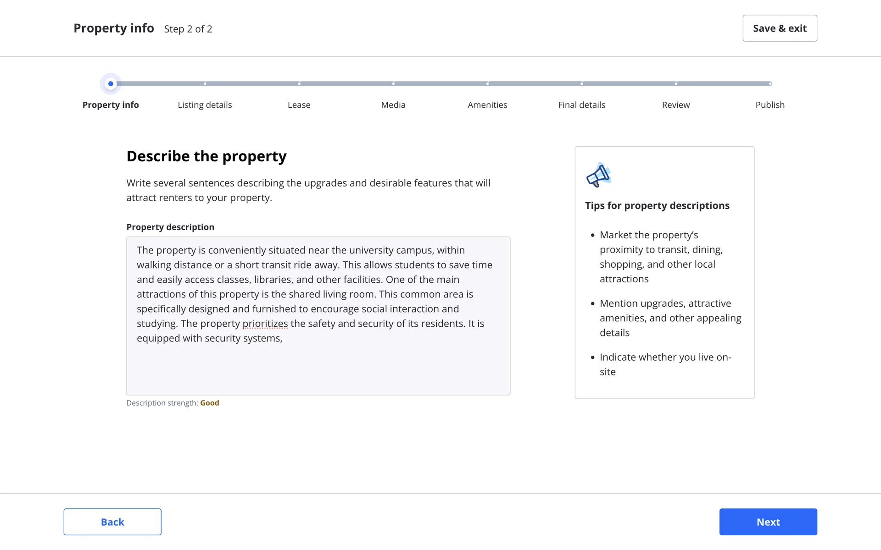Image resolution: width=881 pixels, height=550 pixels.
Task: Go to the Amenities step
Action: [487, 105]
